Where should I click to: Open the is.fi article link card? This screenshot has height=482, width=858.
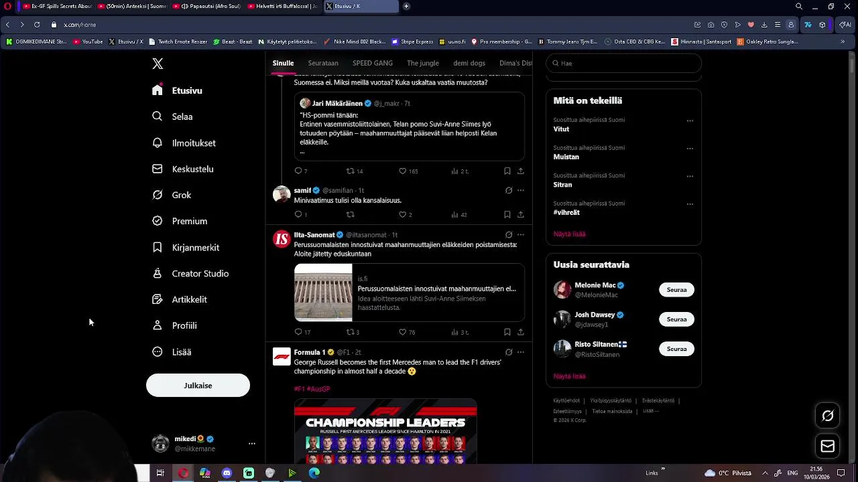click(409, 293)
